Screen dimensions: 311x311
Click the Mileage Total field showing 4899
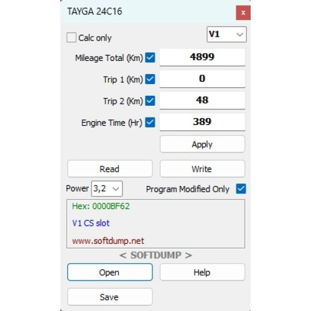(x=202, y=57)
